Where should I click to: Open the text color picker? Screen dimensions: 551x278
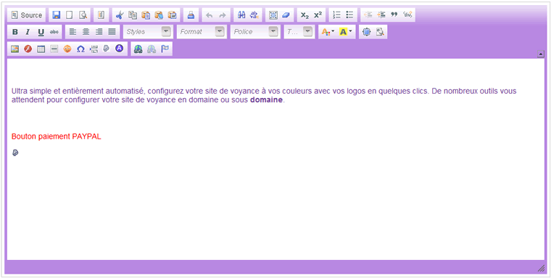328,32
